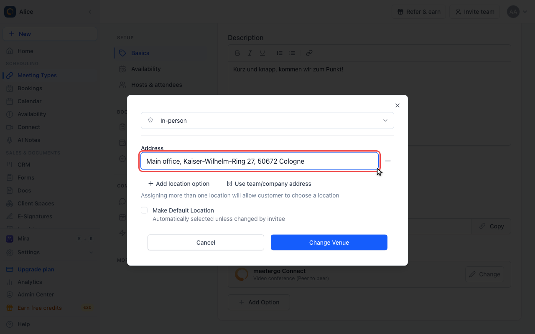The image size is (535, 334).
Task: Insert a bulleted list in description
Action: (x=292, y=53)
